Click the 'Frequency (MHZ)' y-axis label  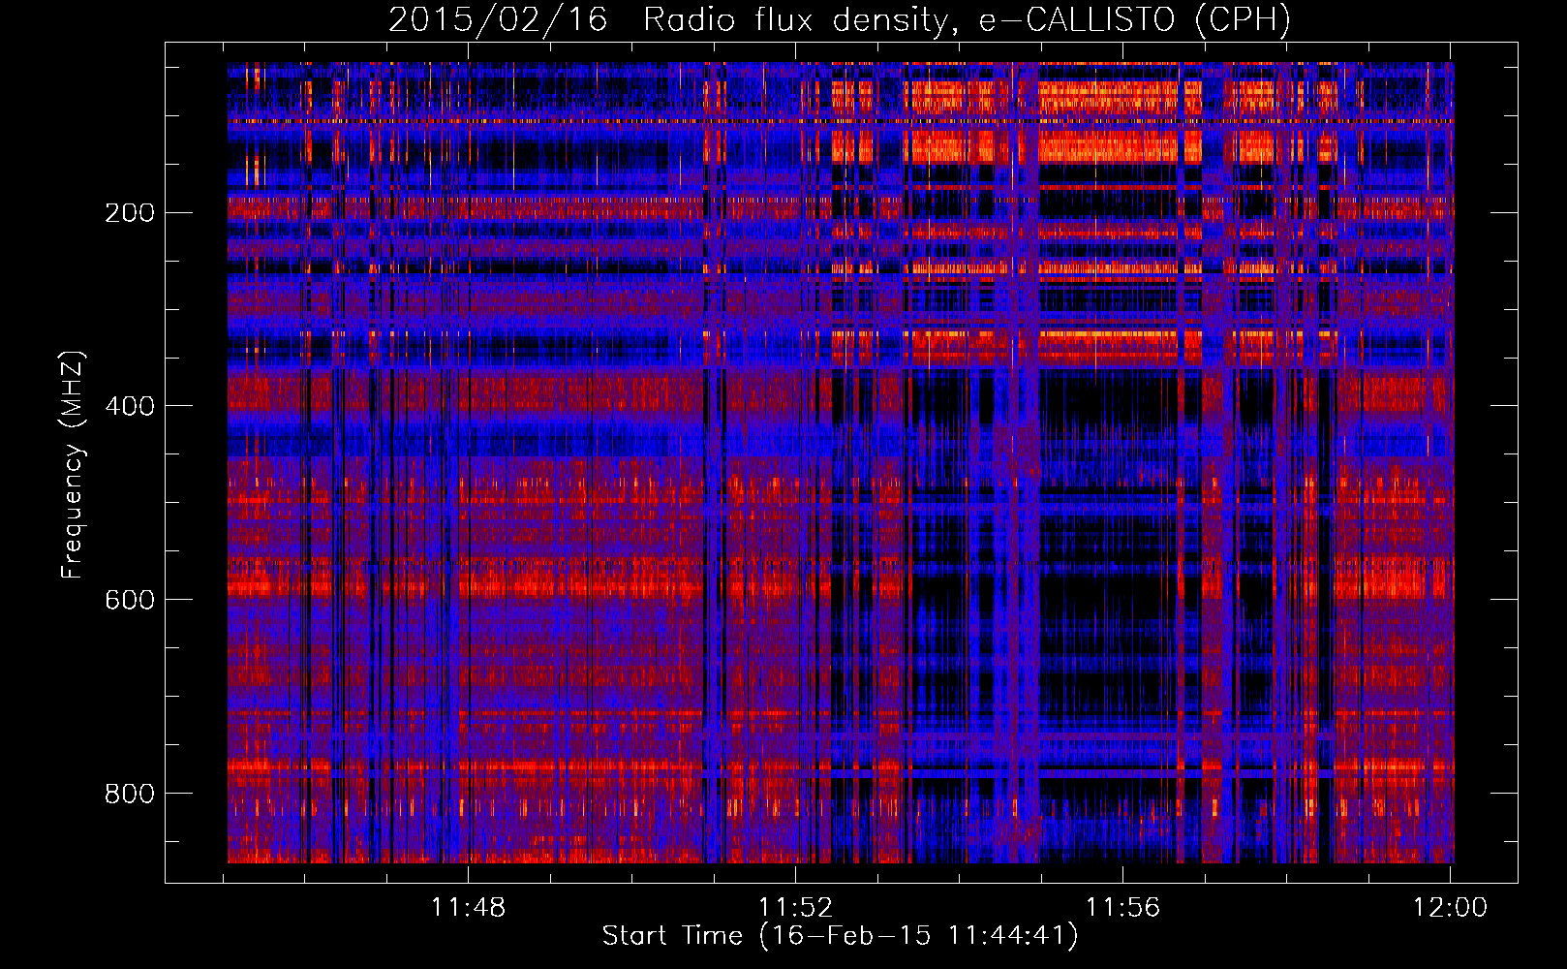click(73, 465)
